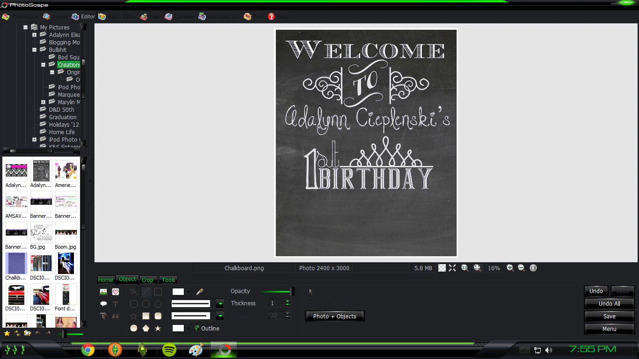Select the filled circle shape tool
This screenshot has height=359, width=639.
tap(134, 329)
